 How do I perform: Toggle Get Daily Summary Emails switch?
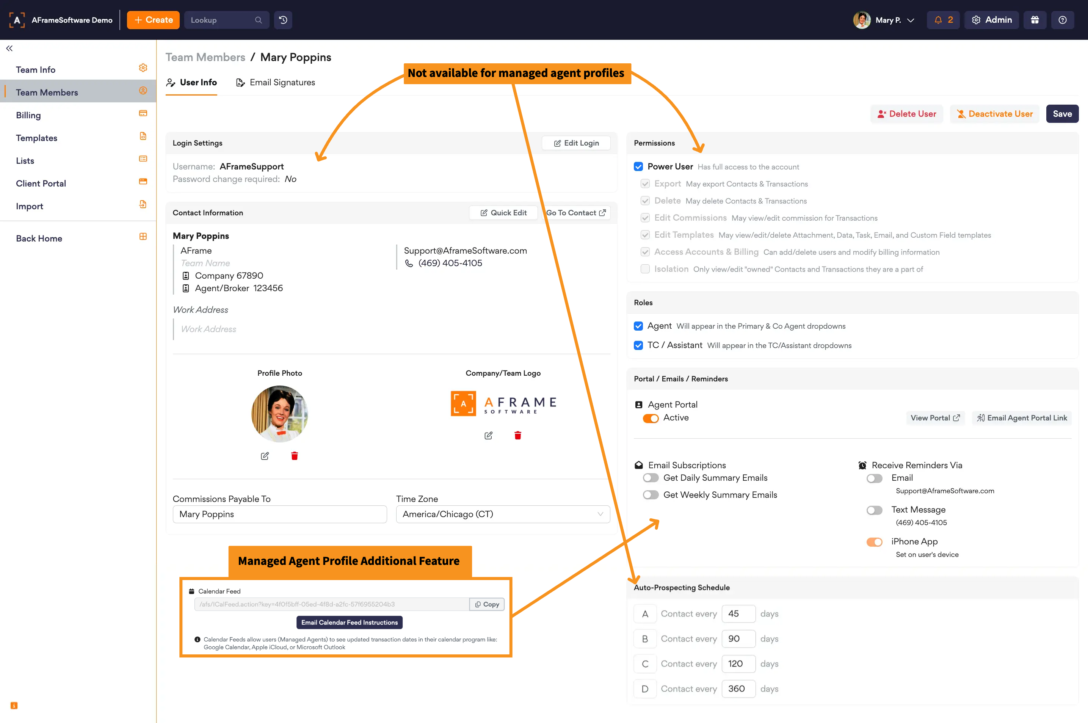pyautogui.click(x=651, y=478)
